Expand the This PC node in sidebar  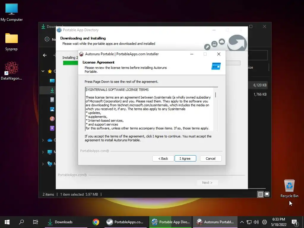[x=43, y=152]
